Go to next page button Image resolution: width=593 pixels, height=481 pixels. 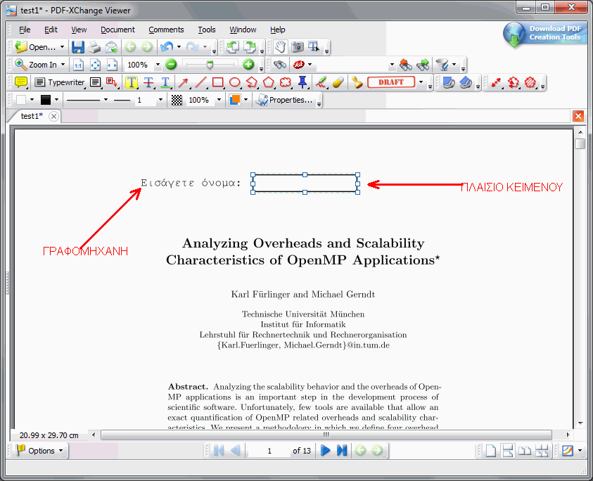(325, 450)
